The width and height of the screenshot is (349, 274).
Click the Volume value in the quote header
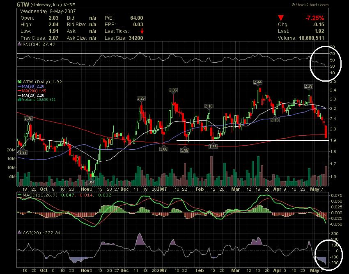click(x=311, y=38)
